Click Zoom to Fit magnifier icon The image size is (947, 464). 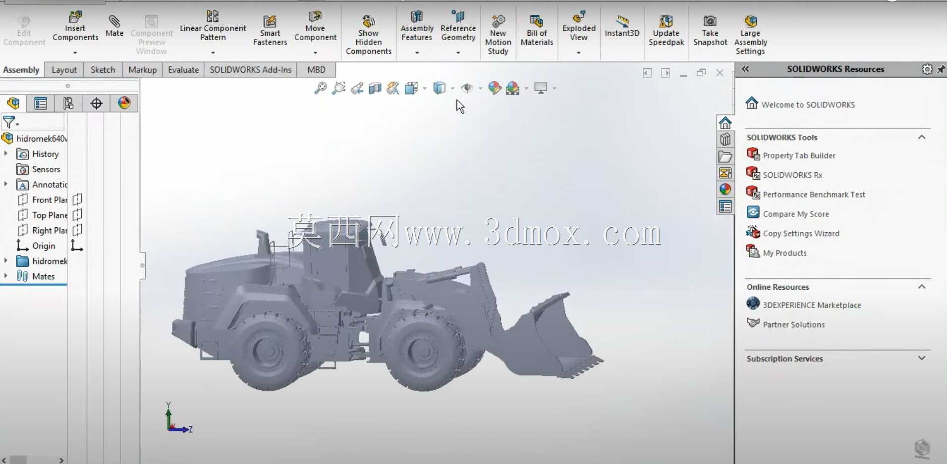(321, 88)
